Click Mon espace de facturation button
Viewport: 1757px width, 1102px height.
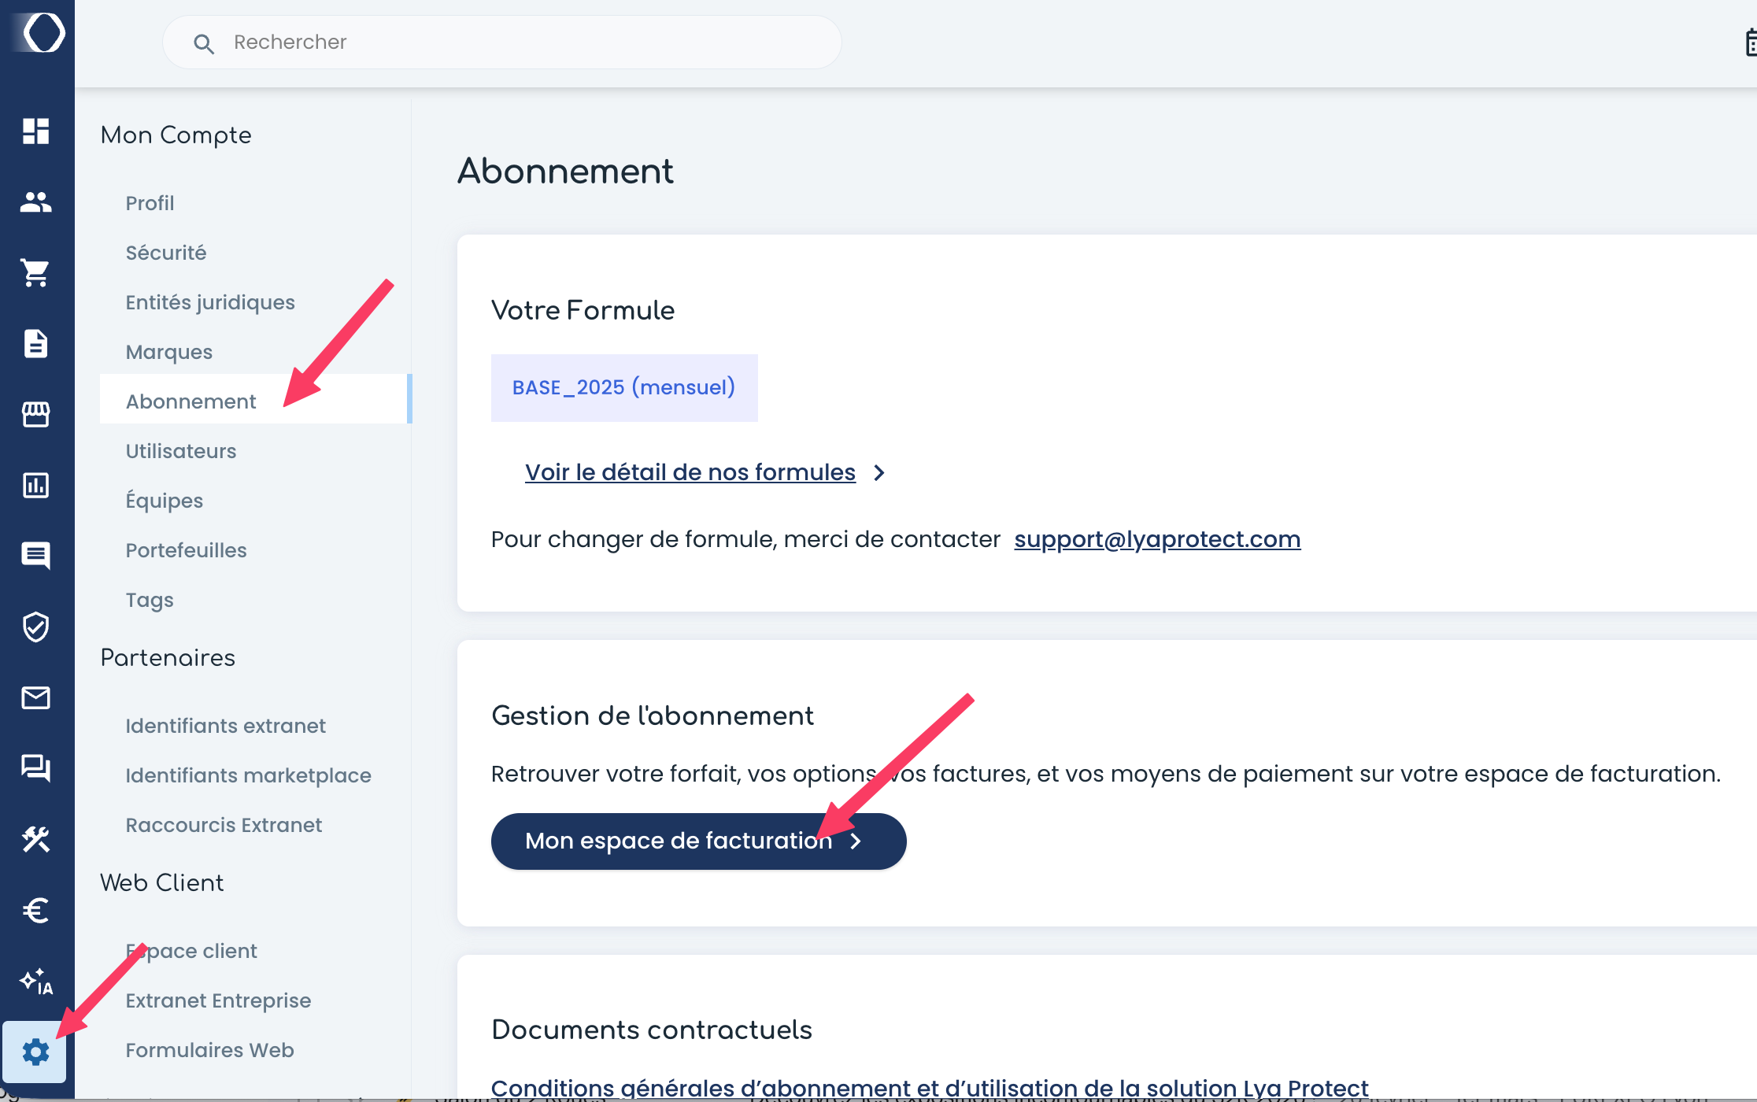[x=697, y=841]
